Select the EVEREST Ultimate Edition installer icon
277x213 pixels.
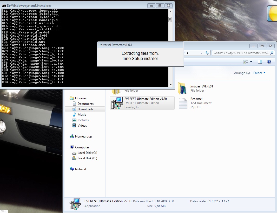[x=117, y=103]
